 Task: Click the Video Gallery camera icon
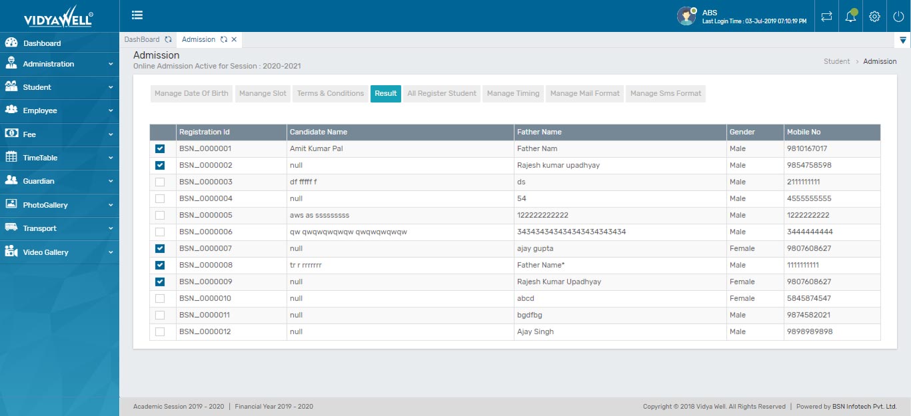pyautogui.click(x=11, y=252)
